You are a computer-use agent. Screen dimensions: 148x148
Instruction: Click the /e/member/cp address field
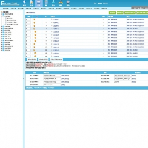pyautogui.click(x=52, y=85)
